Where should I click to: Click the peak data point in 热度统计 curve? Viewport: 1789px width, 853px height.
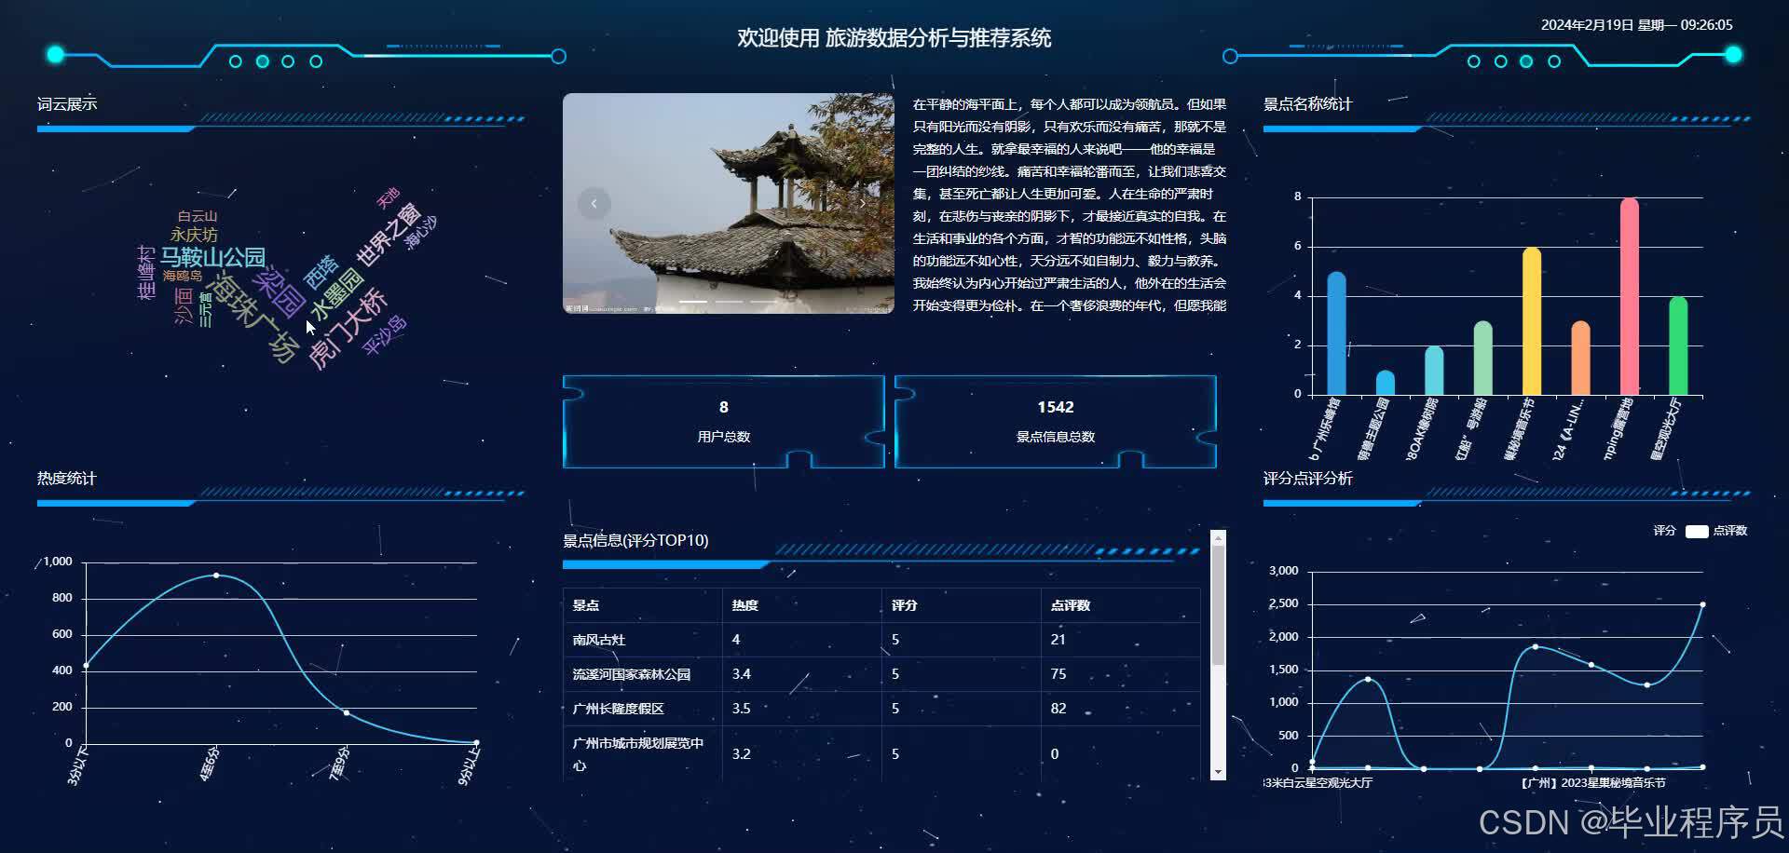tap(216, 575)
